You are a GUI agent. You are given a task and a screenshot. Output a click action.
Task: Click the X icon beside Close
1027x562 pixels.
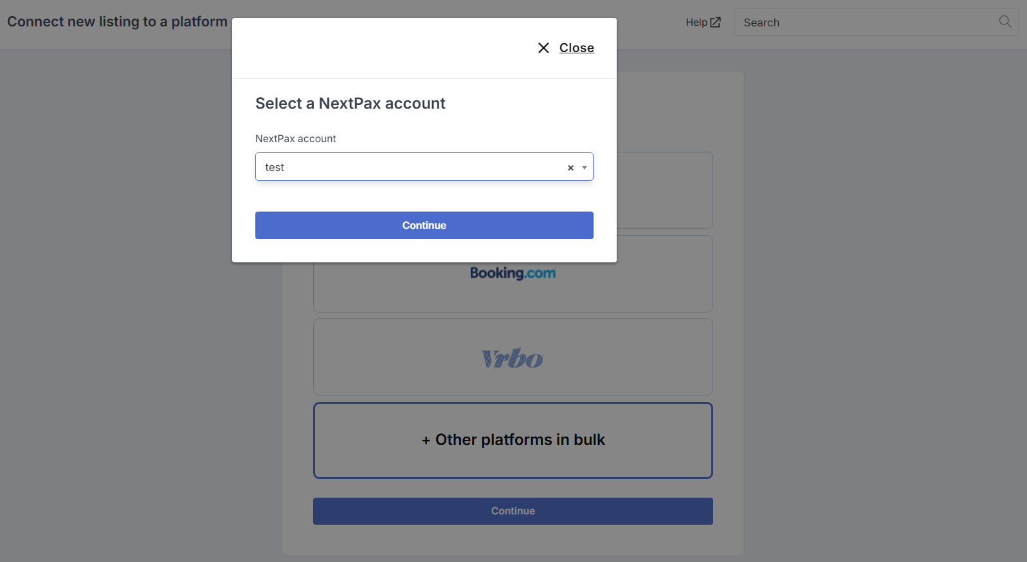pos(543,48)
